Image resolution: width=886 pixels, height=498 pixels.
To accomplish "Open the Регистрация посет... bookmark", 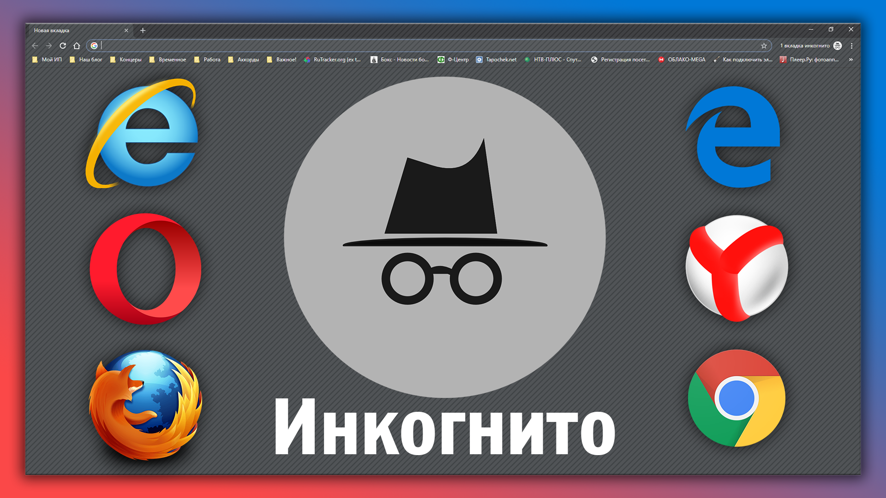I will click(620, 59).
